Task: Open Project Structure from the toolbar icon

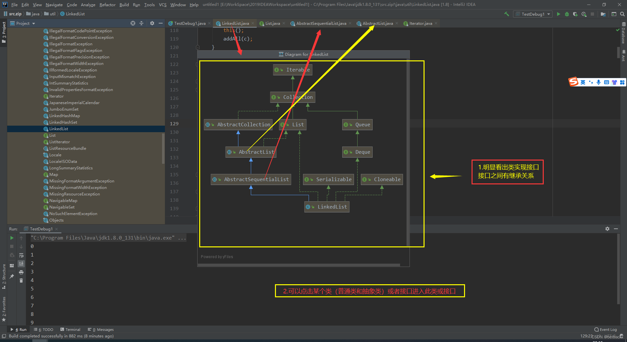Action: pyautogui.click(x=603, y=14)
